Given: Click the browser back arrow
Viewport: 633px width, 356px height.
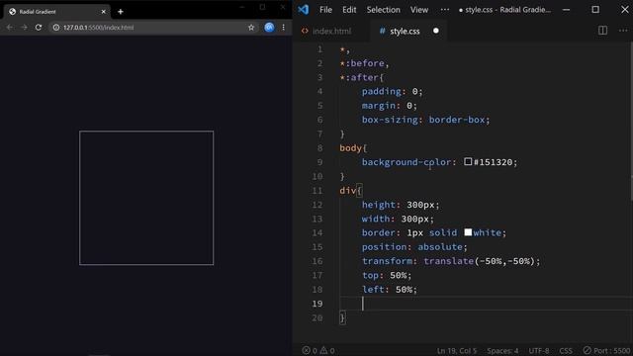Looking at the screenshot, I should pyautogui.click(x=10, y=28).
